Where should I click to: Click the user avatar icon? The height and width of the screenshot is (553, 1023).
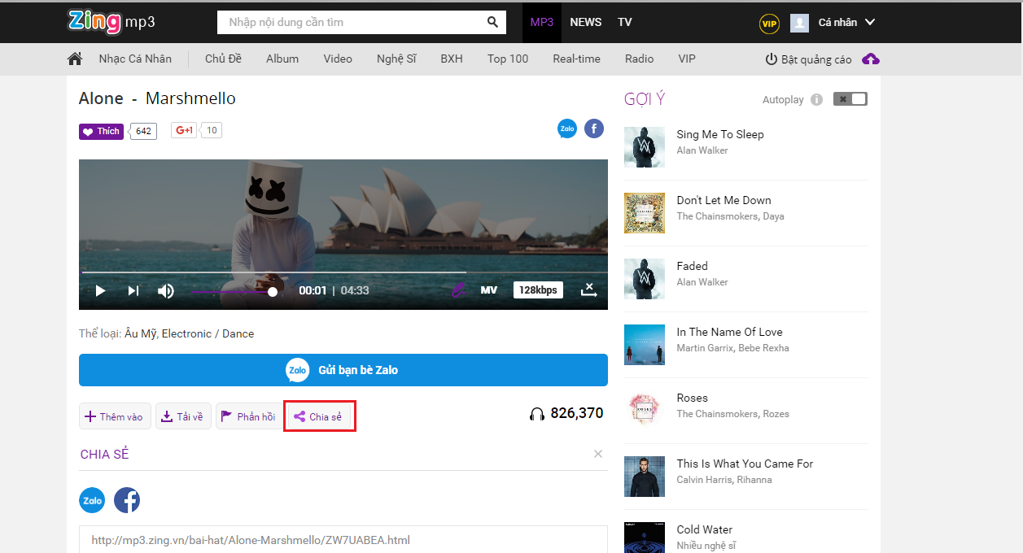click(x=799, y=23)
